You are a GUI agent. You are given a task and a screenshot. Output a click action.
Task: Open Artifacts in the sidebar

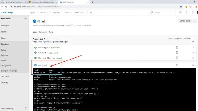pos(4,83)
